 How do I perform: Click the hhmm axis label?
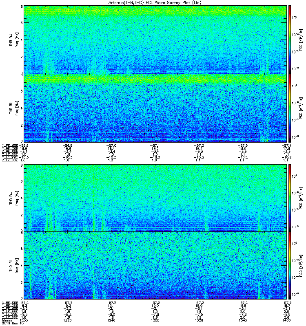tap(7, 321)
